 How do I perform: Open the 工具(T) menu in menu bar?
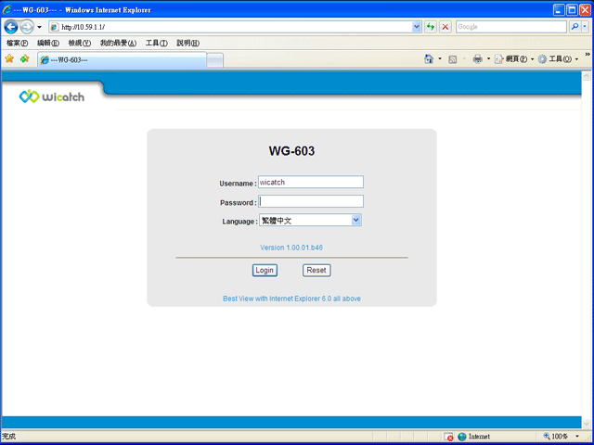[x=157, y=44]
